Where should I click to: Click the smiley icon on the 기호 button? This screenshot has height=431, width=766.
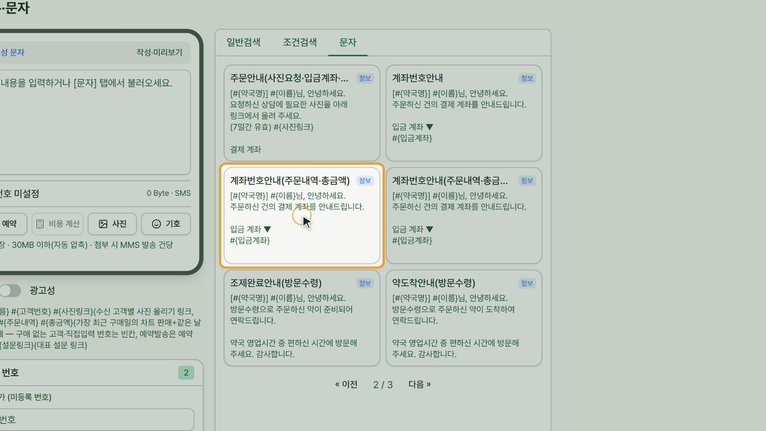[156, 224]
